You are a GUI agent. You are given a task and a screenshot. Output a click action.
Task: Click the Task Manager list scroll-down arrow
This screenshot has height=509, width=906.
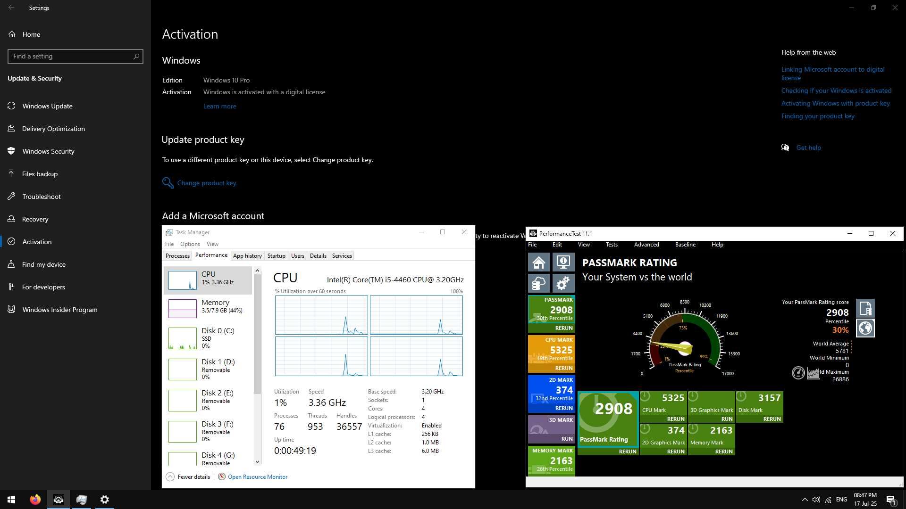[x=257, y=461]
